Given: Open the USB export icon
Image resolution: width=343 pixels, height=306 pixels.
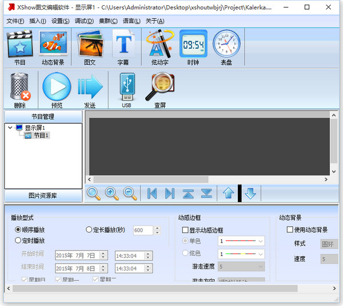Looking at the screenshot, I should pos(126,90).
